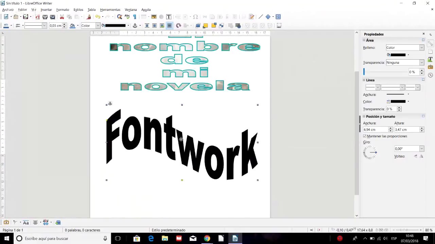Click the Cut scissors icon
Image resolution: width=435 pixels, height=244 pixels.
[x=62, y=17]
